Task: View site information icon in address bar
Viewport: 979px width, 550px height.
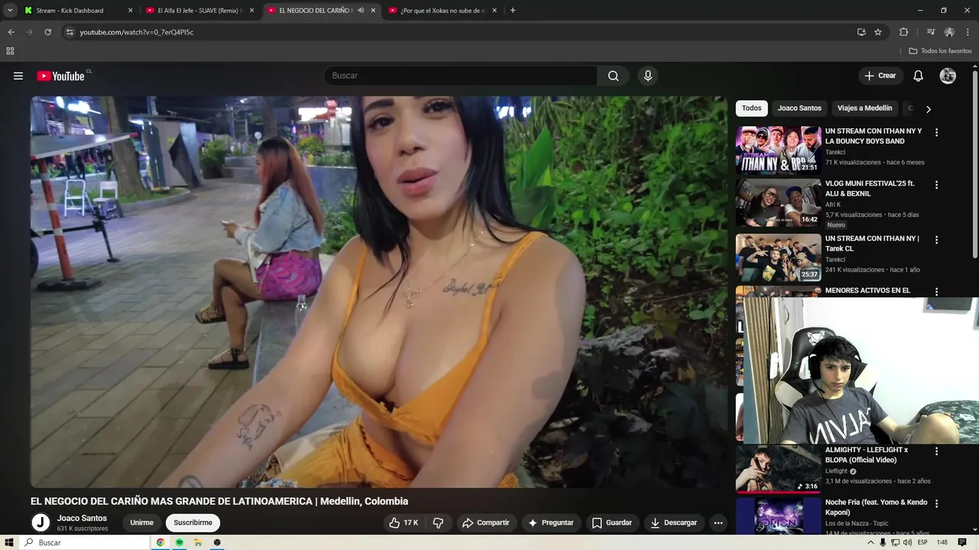Action: (70, 32)
